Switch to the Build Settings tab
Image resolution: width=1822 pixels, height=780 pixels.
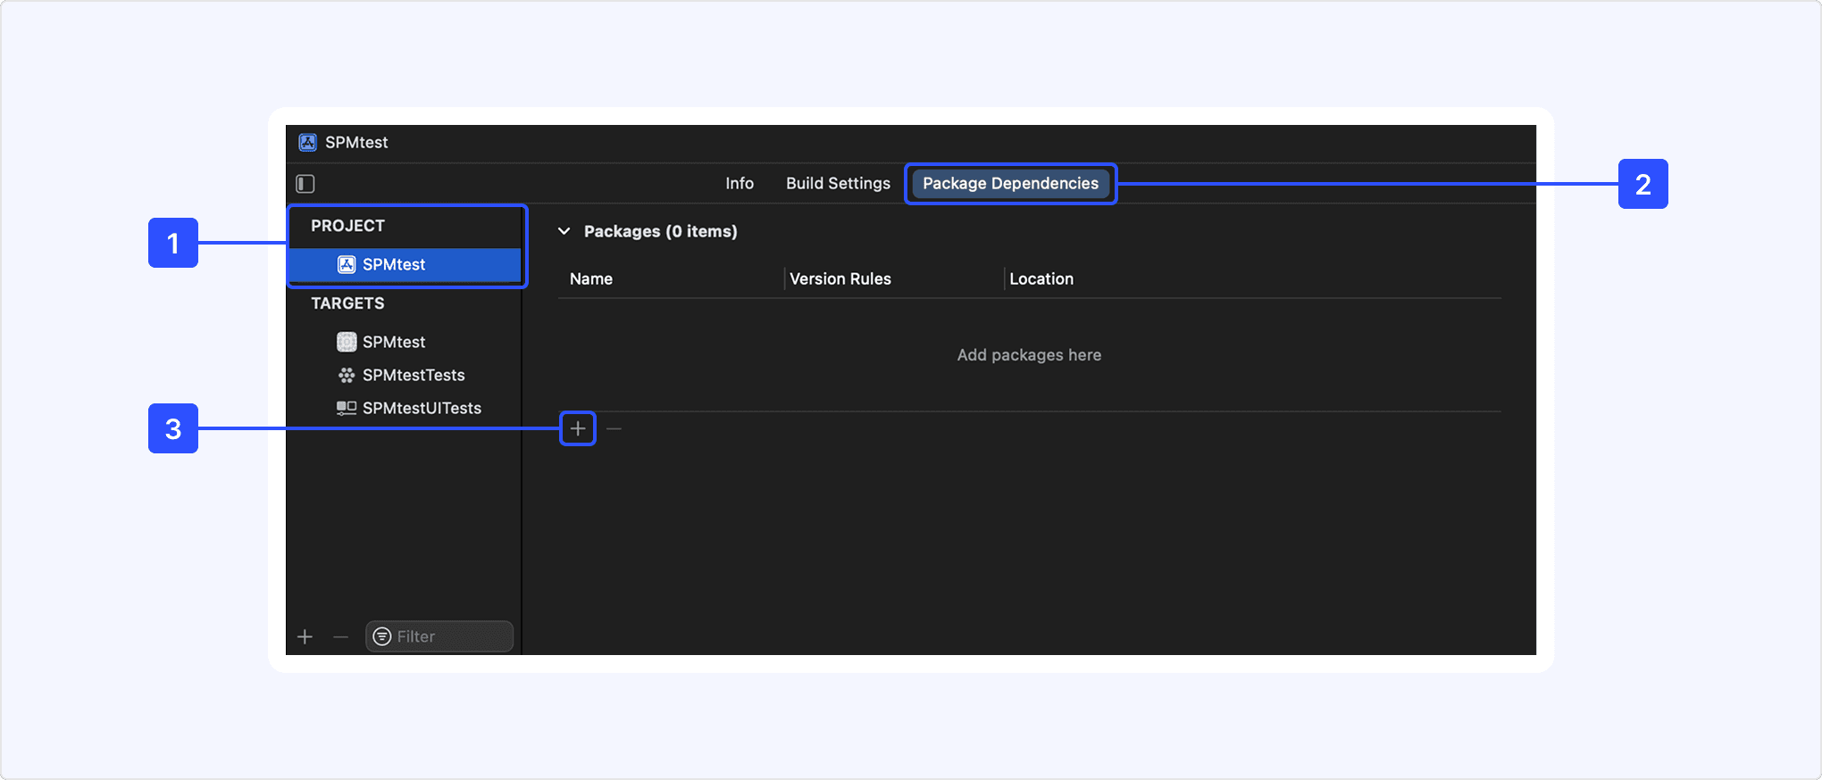(838, 184)
